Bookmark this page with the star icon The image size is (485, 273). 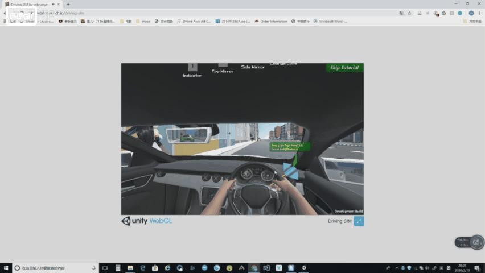[x=409, y=13]
